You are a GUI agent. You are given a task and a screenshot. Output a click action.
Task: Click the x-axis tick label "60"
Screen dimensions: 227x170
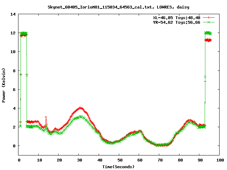pos(140,160)
